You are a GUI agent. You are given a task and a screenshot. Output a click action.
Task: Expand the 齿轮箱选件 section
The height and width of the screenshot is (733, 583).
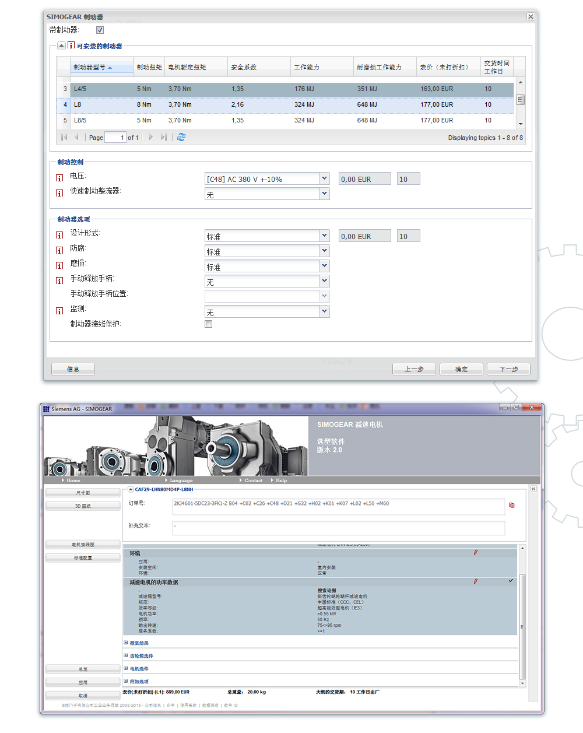click(126, 655)
